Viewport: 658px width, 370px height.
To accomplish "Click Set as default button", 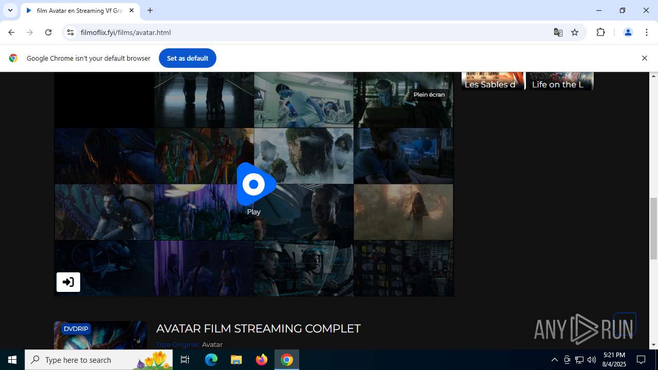I will click(x=188, y=58).
